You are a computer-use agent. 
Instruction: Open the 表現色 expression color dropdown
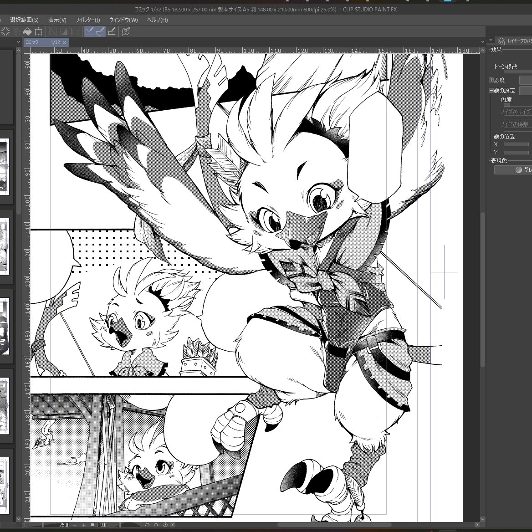tap(513, 170)
